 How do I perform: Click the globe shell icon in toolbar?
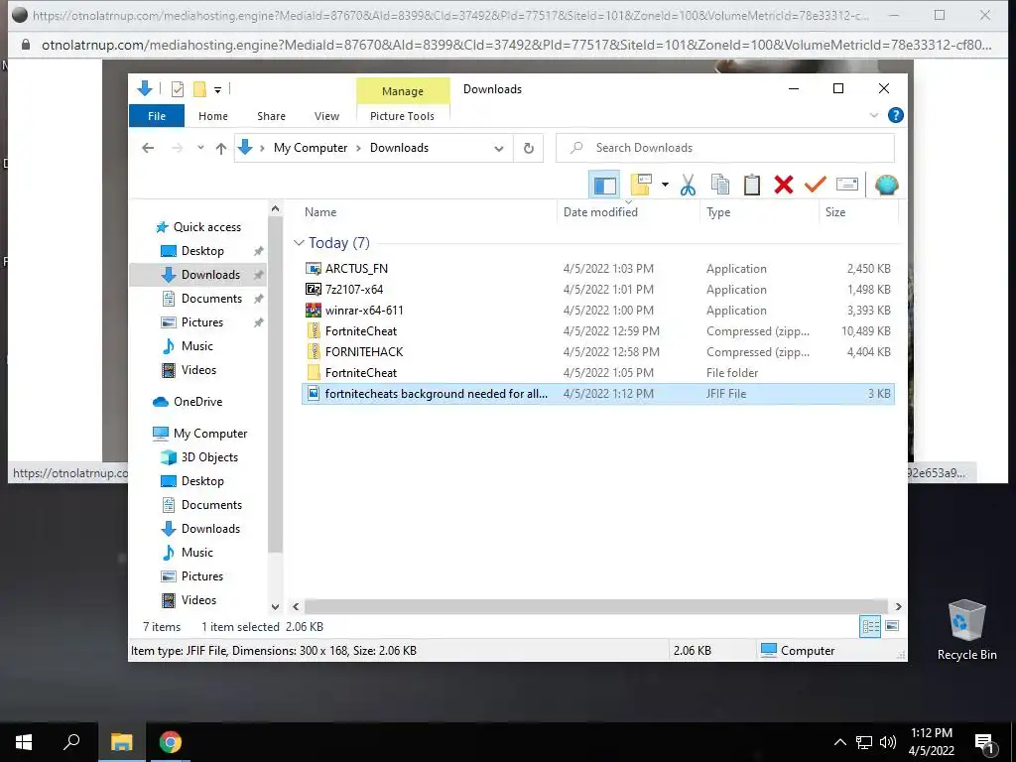(886, 186)
